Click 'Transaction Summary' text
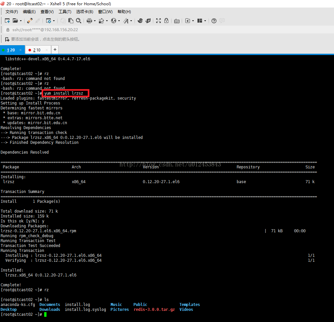Screen dimensions: 334x322 coord(22,192)
